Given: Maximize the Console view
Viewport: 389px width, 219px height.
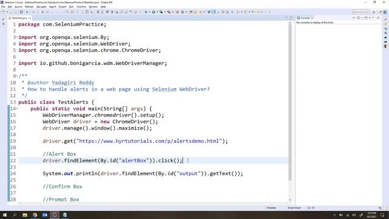Looking at the screenshot, I should click(378, 18).
